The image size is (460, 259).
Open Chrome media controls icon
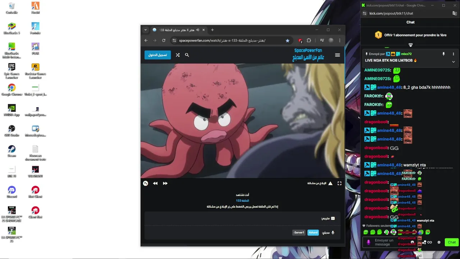click(322, 40)
